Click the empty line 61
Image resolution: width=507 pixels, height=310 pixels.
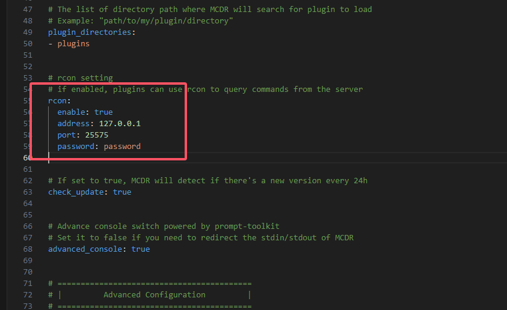coord(259,169)
